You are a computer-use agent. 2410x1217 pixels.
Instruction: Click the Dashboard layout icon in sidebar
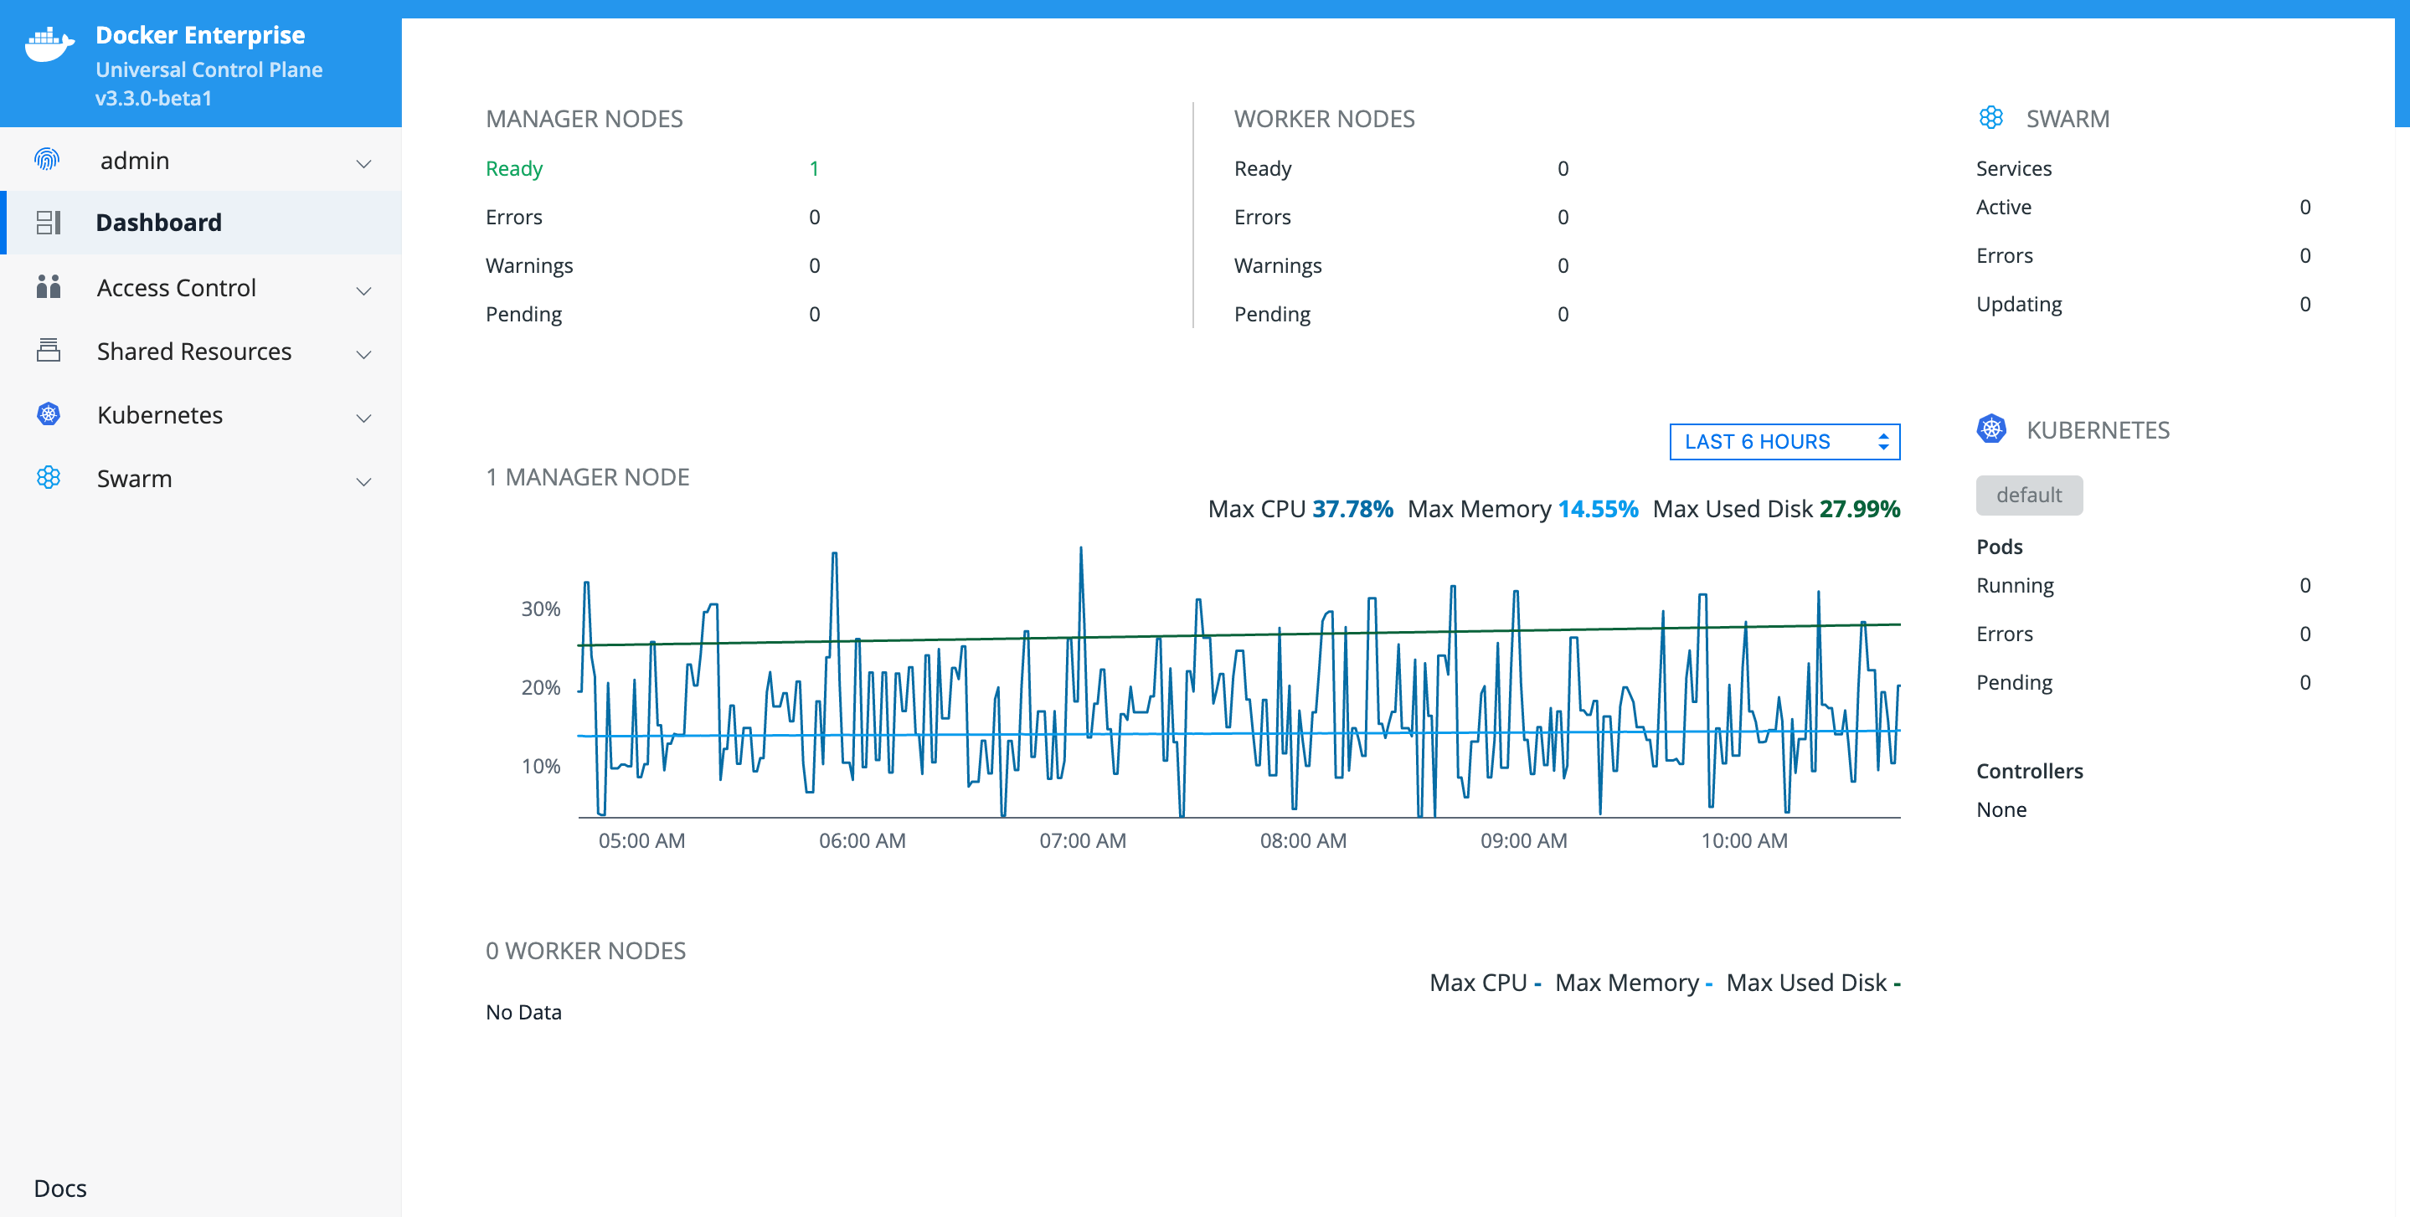click(49, 223)
